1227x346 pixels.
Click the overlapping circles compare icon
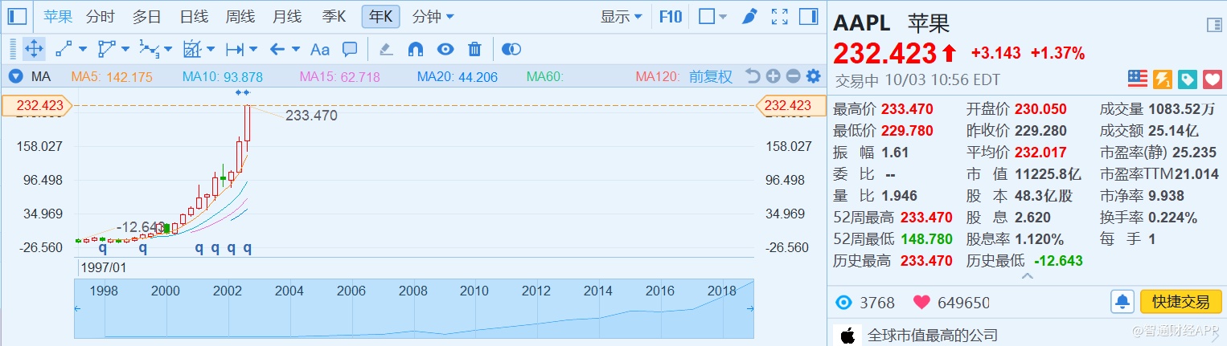[511, 49]
